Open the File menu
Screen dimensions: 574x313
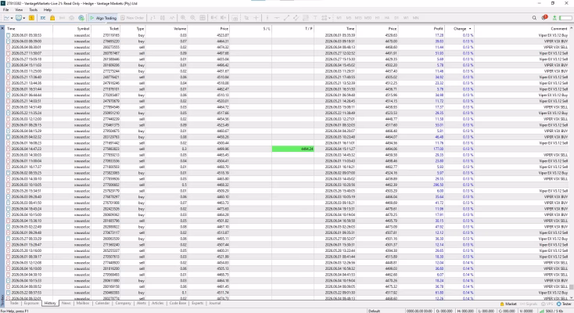[5, 9]
